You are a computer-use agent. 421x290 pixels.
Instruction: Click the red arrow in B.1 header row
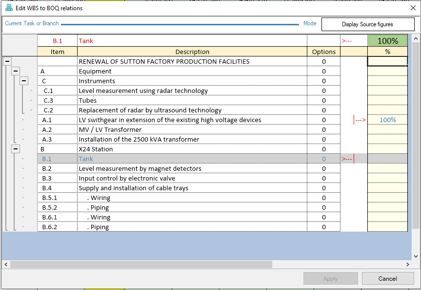pyautogui.click(x=347, y=41)
